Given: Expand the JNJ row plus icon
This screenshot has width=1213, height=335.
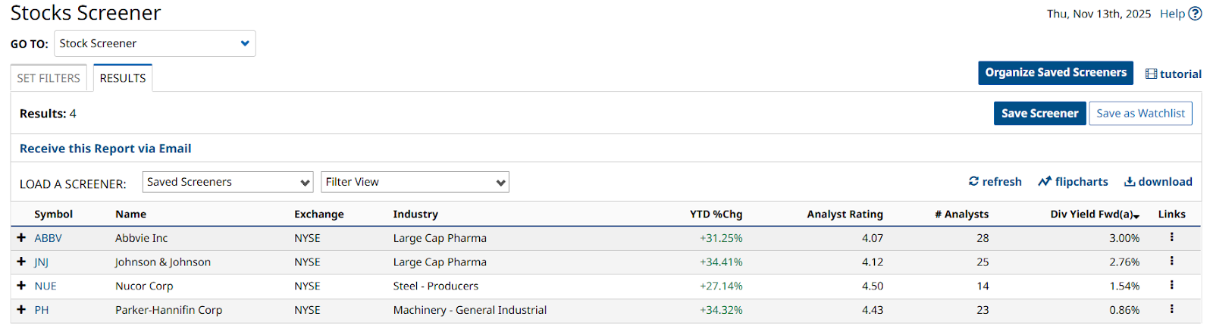Looking at the screenshot, I should tap(21, 262).
